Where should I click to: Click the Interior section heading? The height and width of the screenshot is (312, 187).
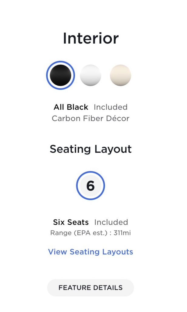(x=91, y=38)
